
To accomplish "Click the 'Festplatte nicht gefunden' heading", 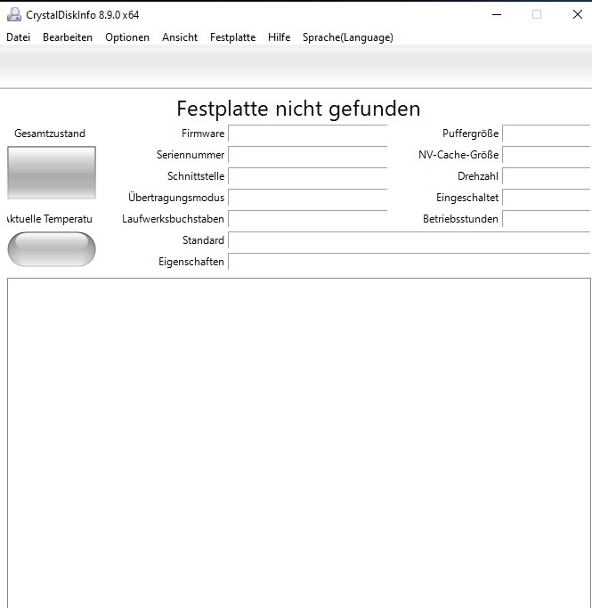I will (x=298, y=109).
